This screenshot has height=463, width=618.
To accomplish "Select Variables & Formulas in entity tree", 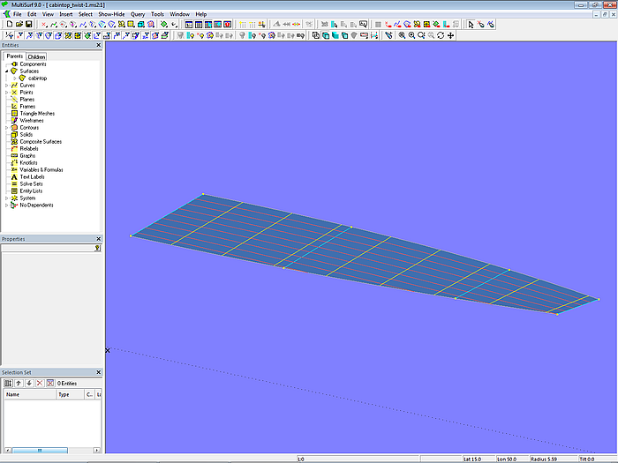I will [41, 169].
